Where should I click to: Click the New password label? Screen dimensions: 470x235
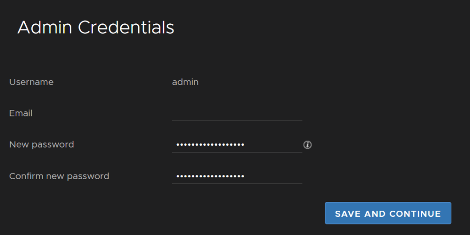(x=42, y=145)
